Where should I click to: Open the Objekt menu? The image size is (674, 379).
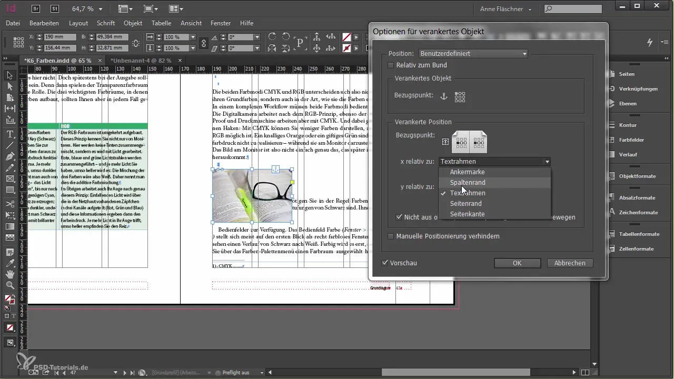(133, 23)
